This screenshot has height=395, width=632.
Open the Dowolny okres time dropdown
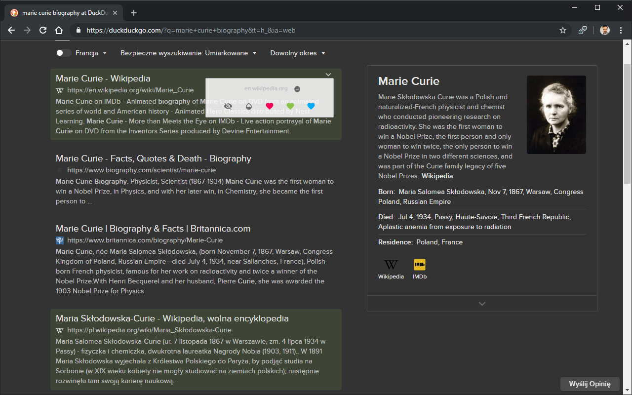(x=298, y=53)
